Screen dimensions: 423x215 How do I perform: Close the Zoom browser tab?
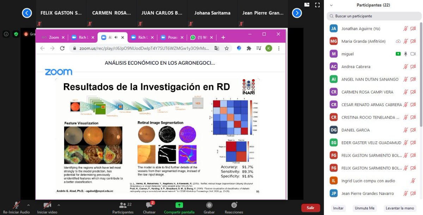click(x=63, y=37)
